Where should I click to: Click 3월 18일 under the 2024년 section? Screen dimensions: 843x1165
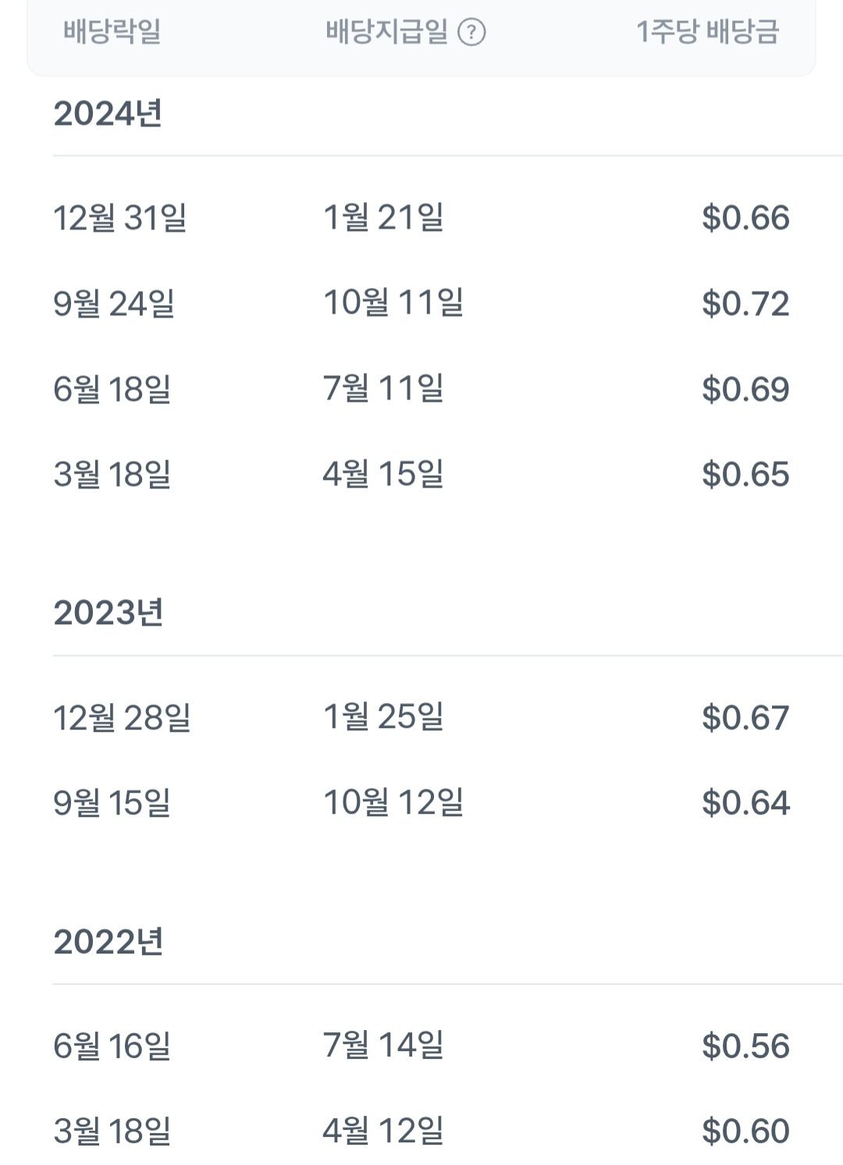click(112, 474)
